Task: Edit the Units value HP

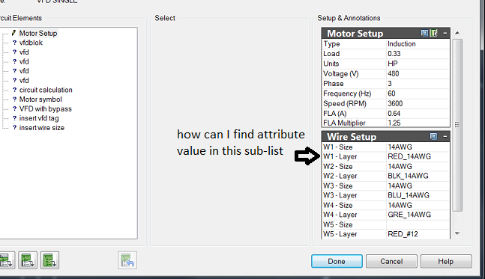Action: [x=418, y=64]
